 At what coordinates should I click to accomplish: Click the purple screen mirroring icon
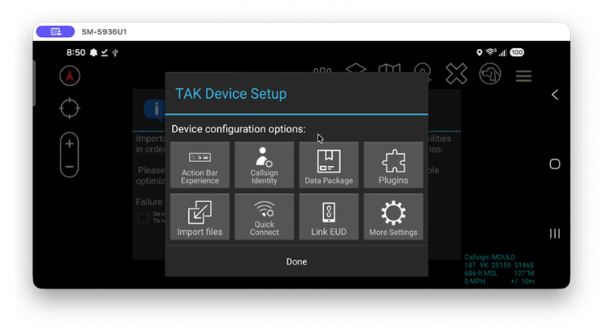coord(55,31)
